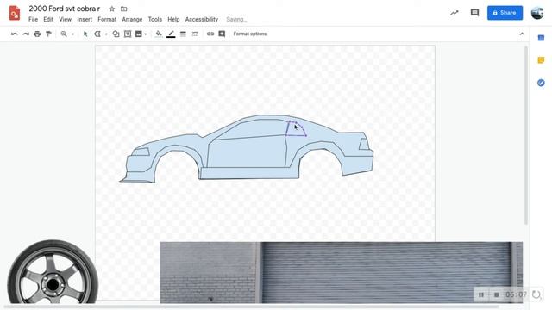Viewport: 552px width, 310px height.
Task: Insert a link with chain icon
Action: [x=210, y=34]
